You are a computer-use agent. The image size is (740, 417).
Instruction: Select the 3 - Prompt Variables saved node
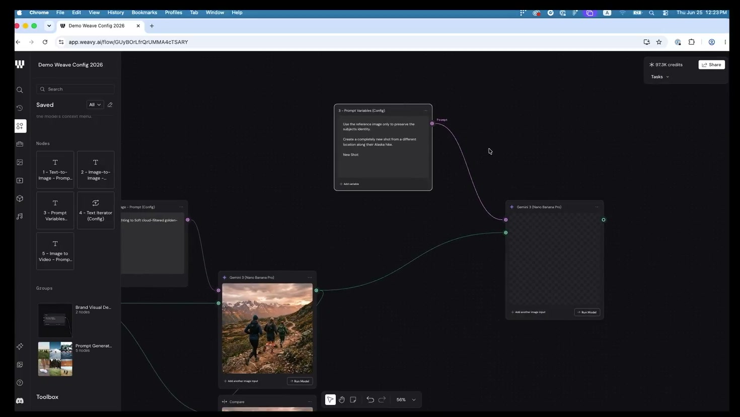point(55,211)
